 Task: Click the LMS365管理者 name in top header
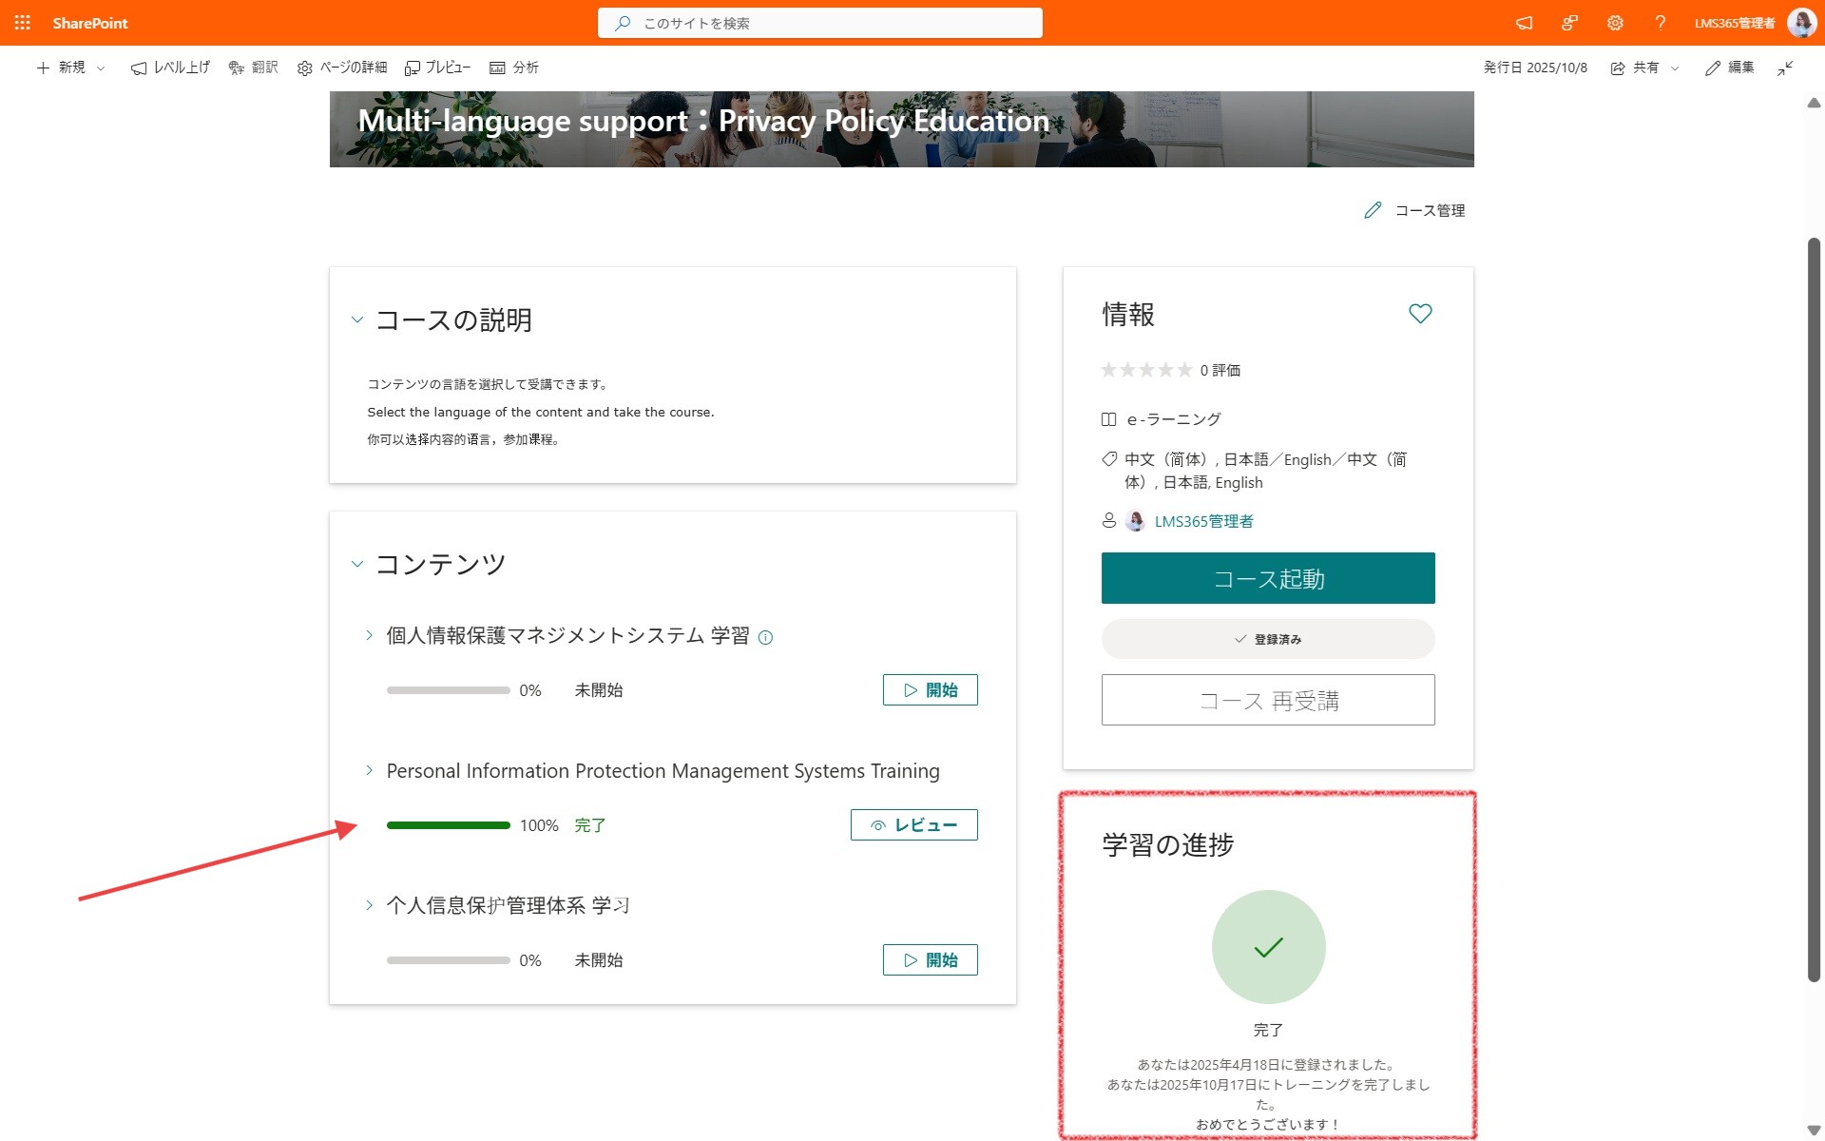pyautogui.click(x=1735, y=23)
